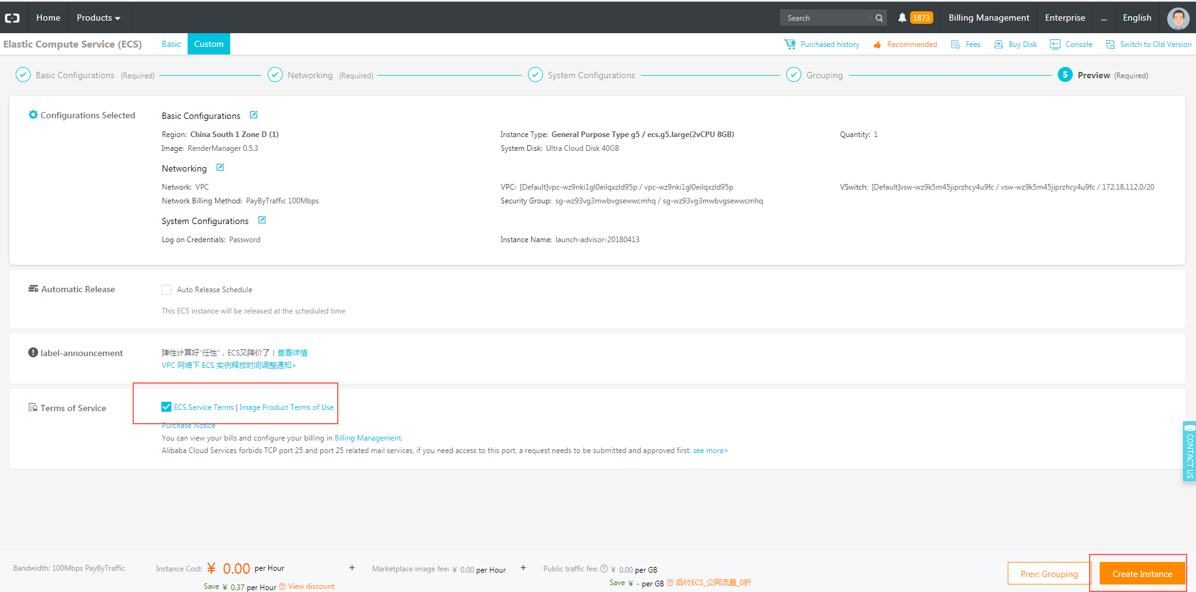Screen dimensions: 1196x592
Task: Expand Marketplace image fee plus sign
Action: coord(523,568)
